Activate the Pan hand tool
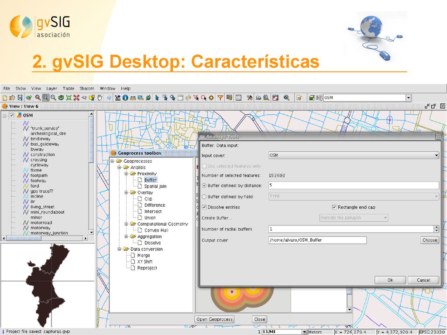Image resolution: width=447 pixels, height=335 pixels. (100, 98)
